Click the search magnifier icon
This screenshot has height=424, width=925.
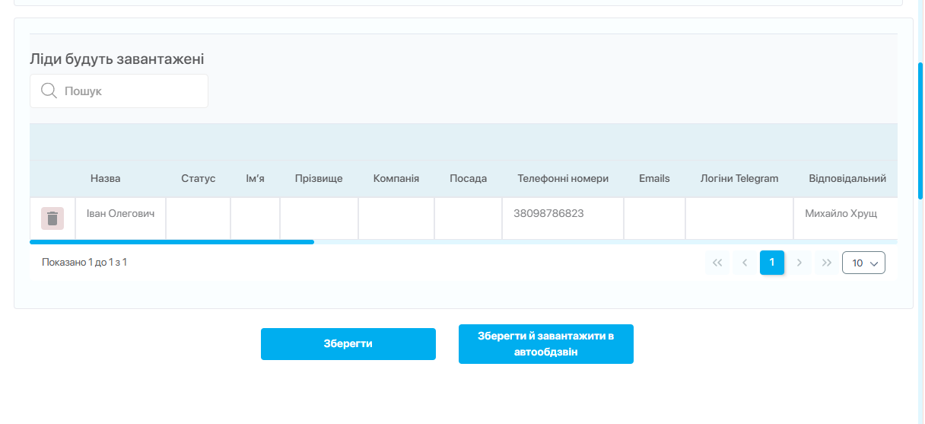pos(49,91)
